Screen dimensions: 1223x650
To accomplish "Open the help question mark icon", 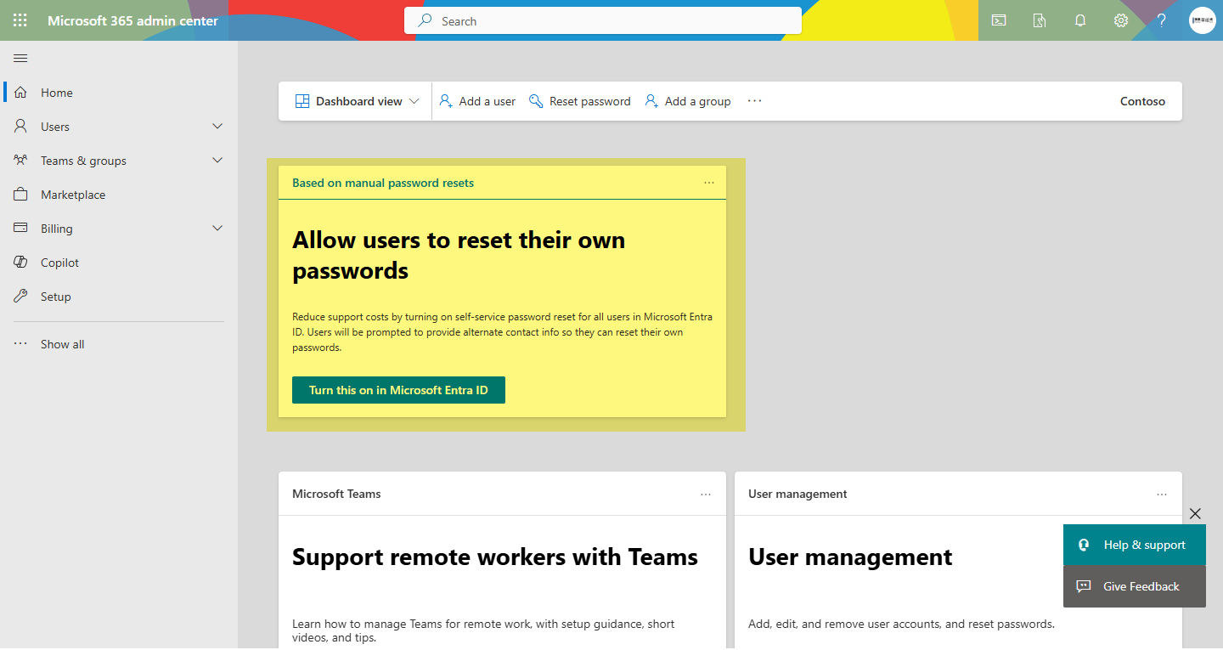I will click(1162, 20).
